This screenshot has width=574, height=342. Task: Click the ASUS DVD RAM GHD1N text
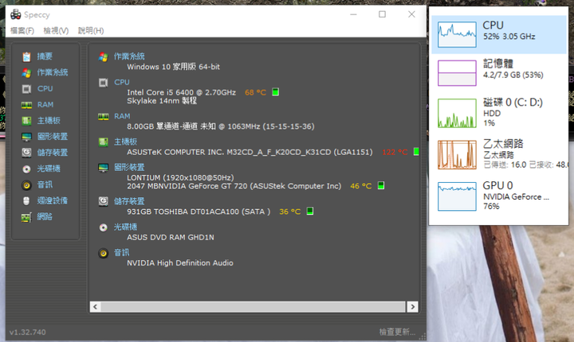(171, 237)
